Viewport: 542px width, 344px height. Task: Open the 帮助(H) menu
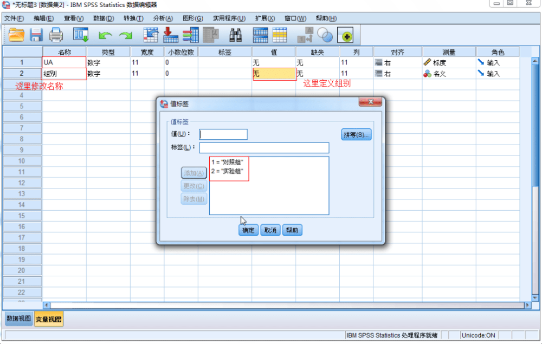click(x=326, y=18)
